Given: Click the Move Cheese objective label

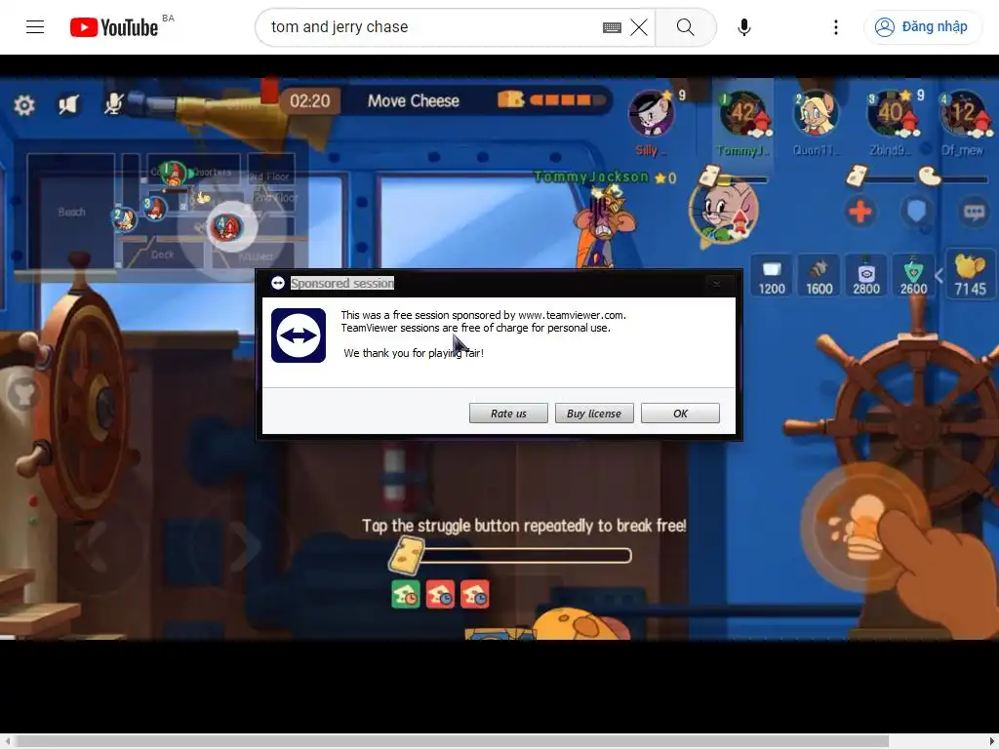Looking at the screenshot, I should click(414, 100).
